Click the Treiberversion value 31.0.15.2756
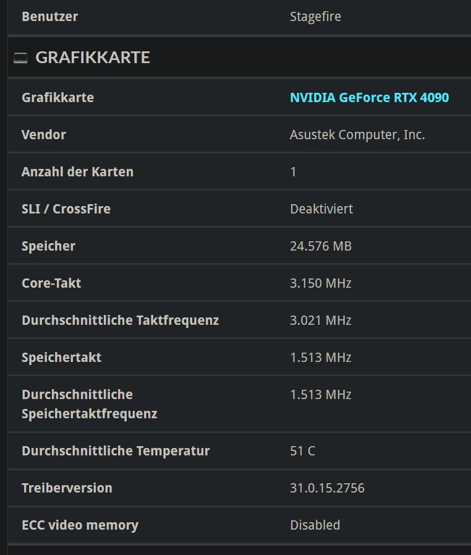471x555 pixels. tap(327, 488)
